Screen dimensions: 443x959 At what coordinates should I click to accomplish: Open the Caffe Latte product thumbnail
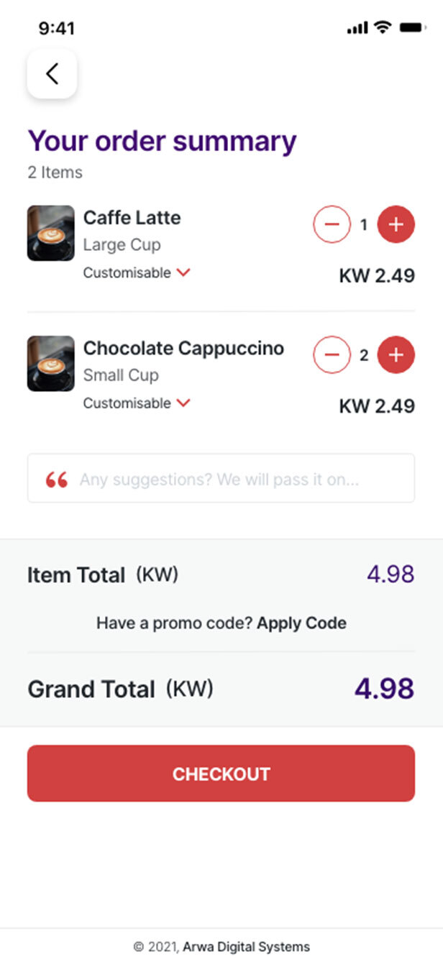coord(51,233)
